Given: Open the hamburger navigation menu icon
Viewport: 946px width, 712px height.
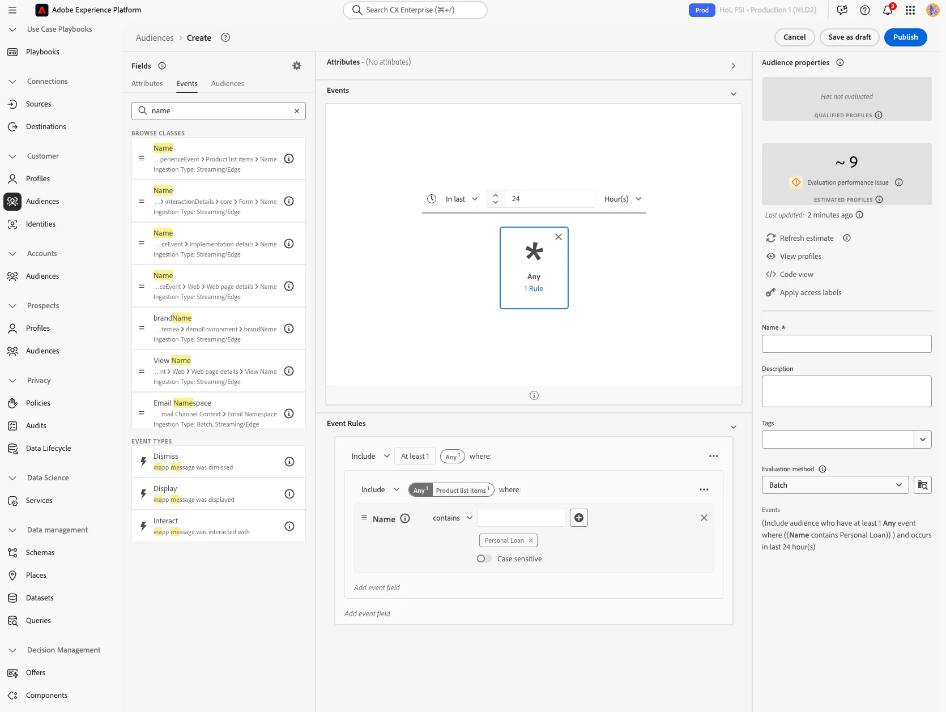Looking at the screenshot, I should 12,10.
